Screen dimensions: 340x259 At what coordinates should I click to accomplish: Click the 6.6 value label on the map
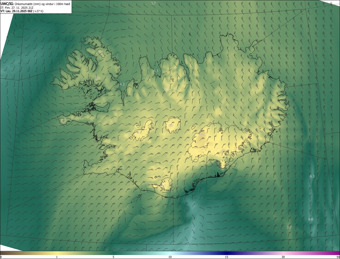311,219
